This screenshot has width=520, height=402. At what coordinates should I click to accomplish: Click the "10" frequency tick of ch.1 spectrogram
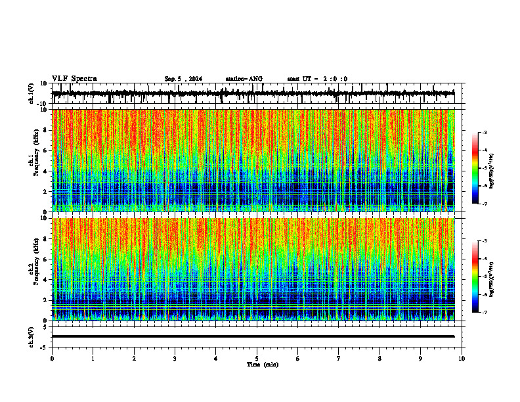[44, 110]
